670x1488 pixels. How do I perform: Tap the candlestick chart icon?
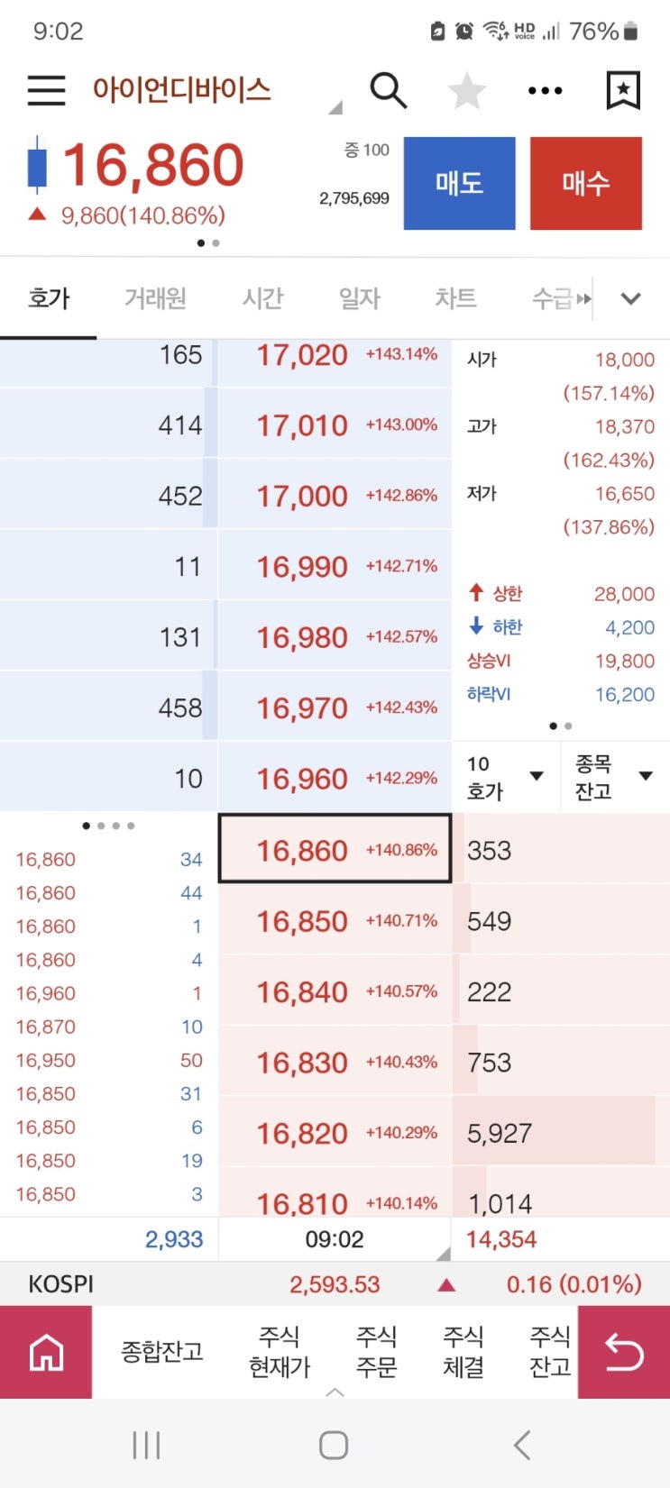37,166
